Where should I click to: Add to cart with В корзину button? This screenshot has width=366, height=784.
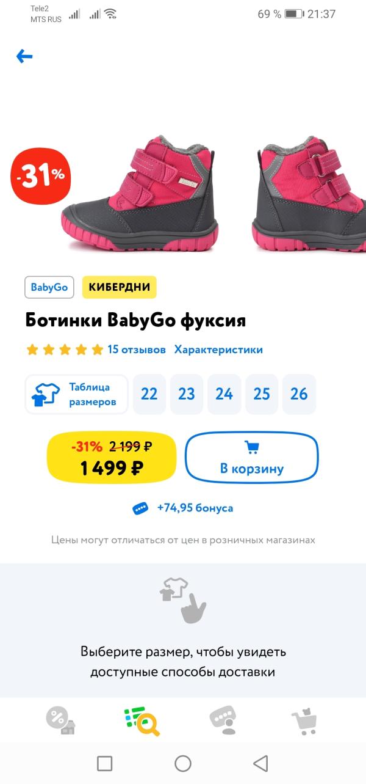pos(252,458)
